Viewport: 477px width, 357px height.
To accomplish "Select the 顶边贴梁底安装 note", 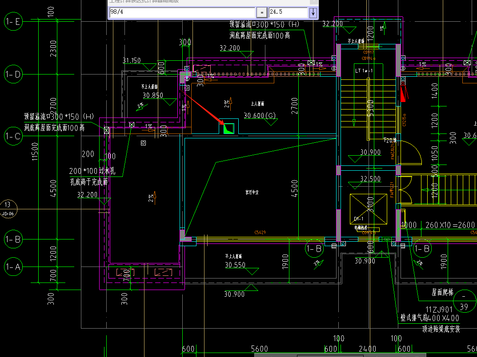I will [x=441, y=329].
